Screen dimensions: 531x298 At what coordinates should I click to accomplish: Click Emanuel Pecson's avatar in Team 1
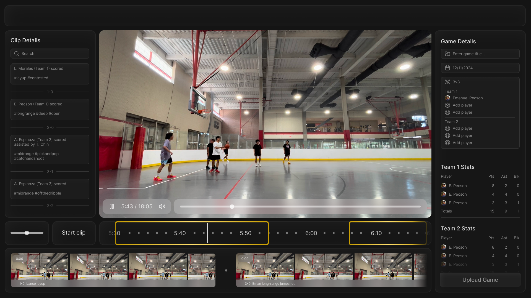(447, 98)
